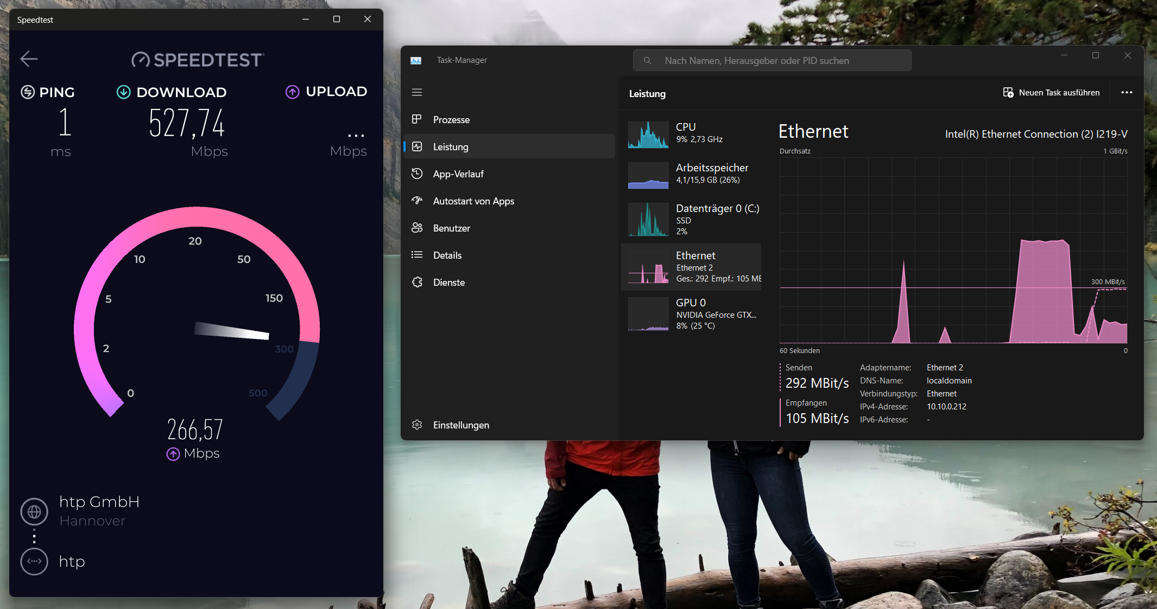
Task: Open Einstellungen gear at sidebar bottom
Action: coord(417,425)
